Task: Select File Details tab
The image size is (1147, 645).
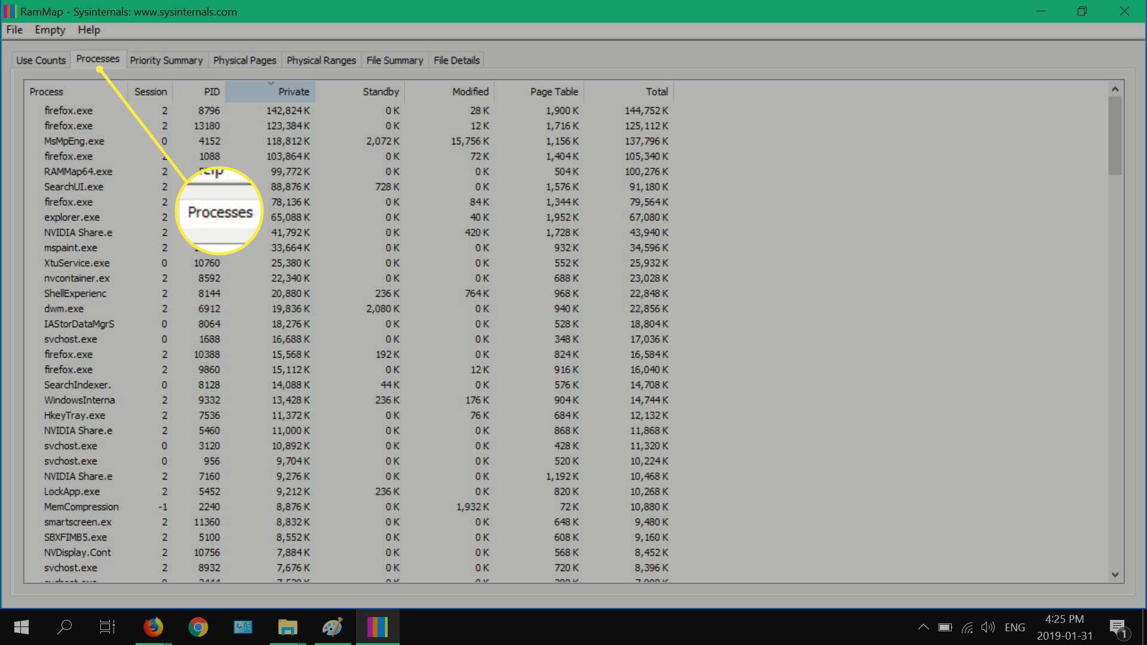Action: pos(457,60)
